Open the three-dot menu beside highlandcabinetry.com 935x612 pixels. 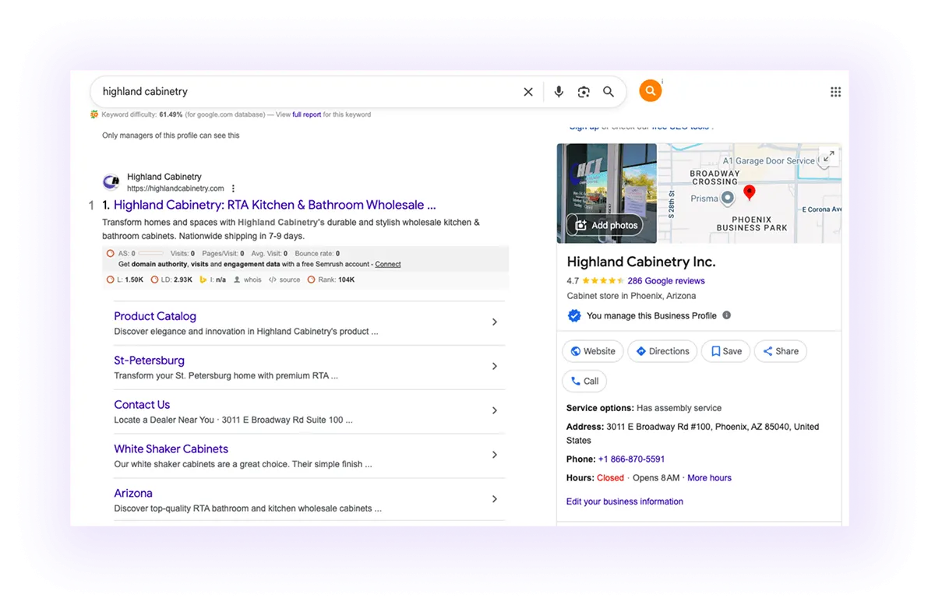(232, 188)
